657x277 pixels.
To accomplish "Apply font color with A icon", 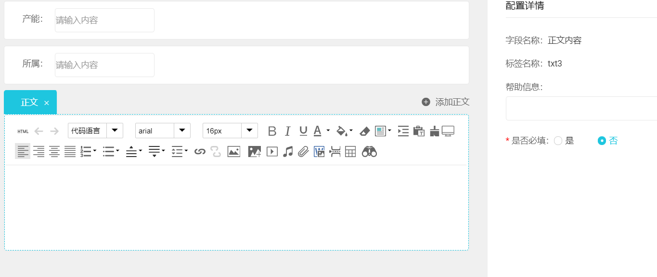I will (x=318, y=131).
